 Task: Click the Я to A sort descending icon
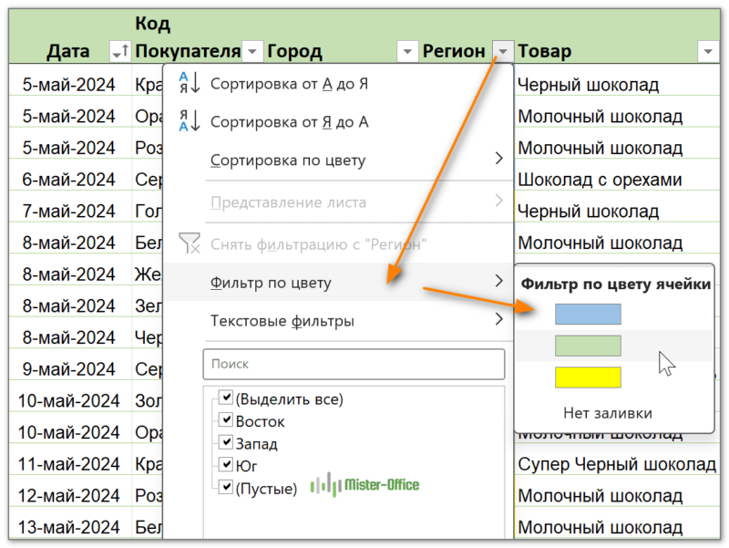pos(189,122)
